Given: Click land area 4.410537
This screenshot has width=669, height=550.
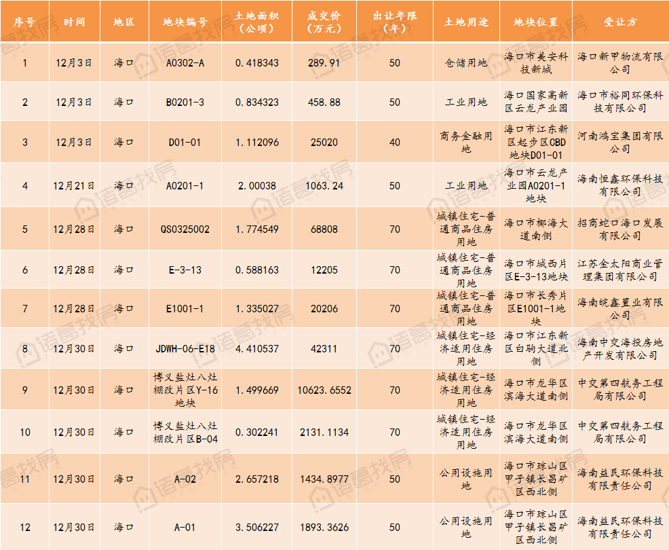Looking at the screenshot, I should click(x=257, y=349).
